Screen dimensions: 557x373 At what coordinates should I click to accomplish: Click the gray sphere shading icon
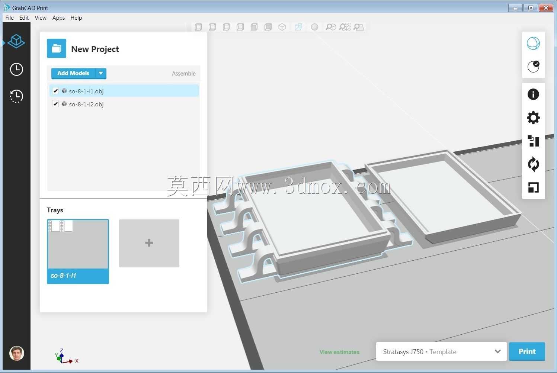click(314, 27)
